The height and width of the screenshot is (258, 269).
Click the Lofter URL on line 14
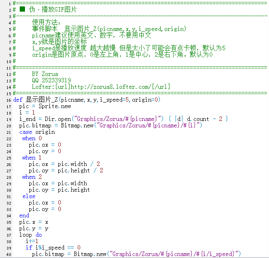click(101, 87)
